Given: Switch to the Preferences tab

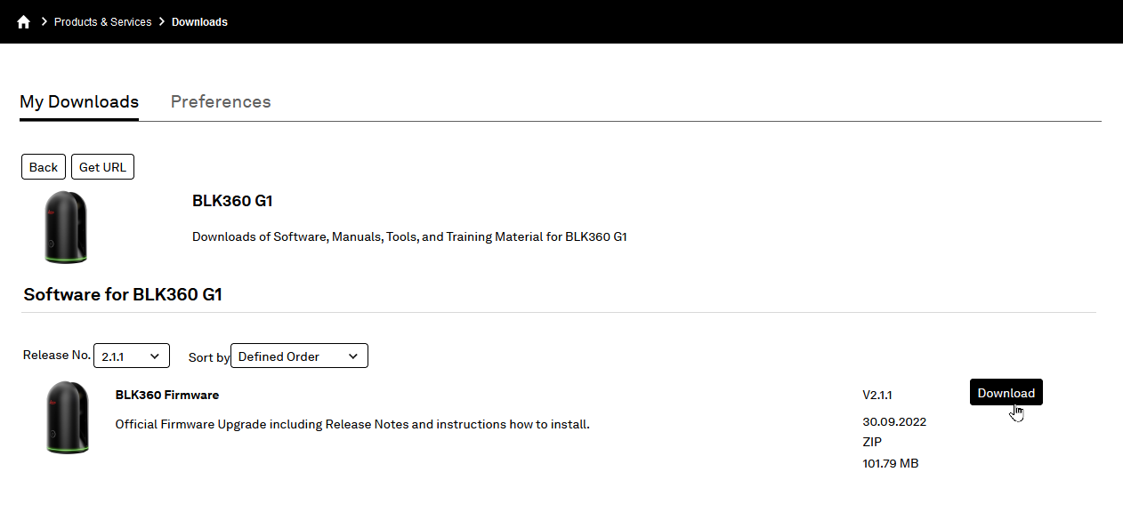Looking at the screenshot, I should [x=221, y=102].
